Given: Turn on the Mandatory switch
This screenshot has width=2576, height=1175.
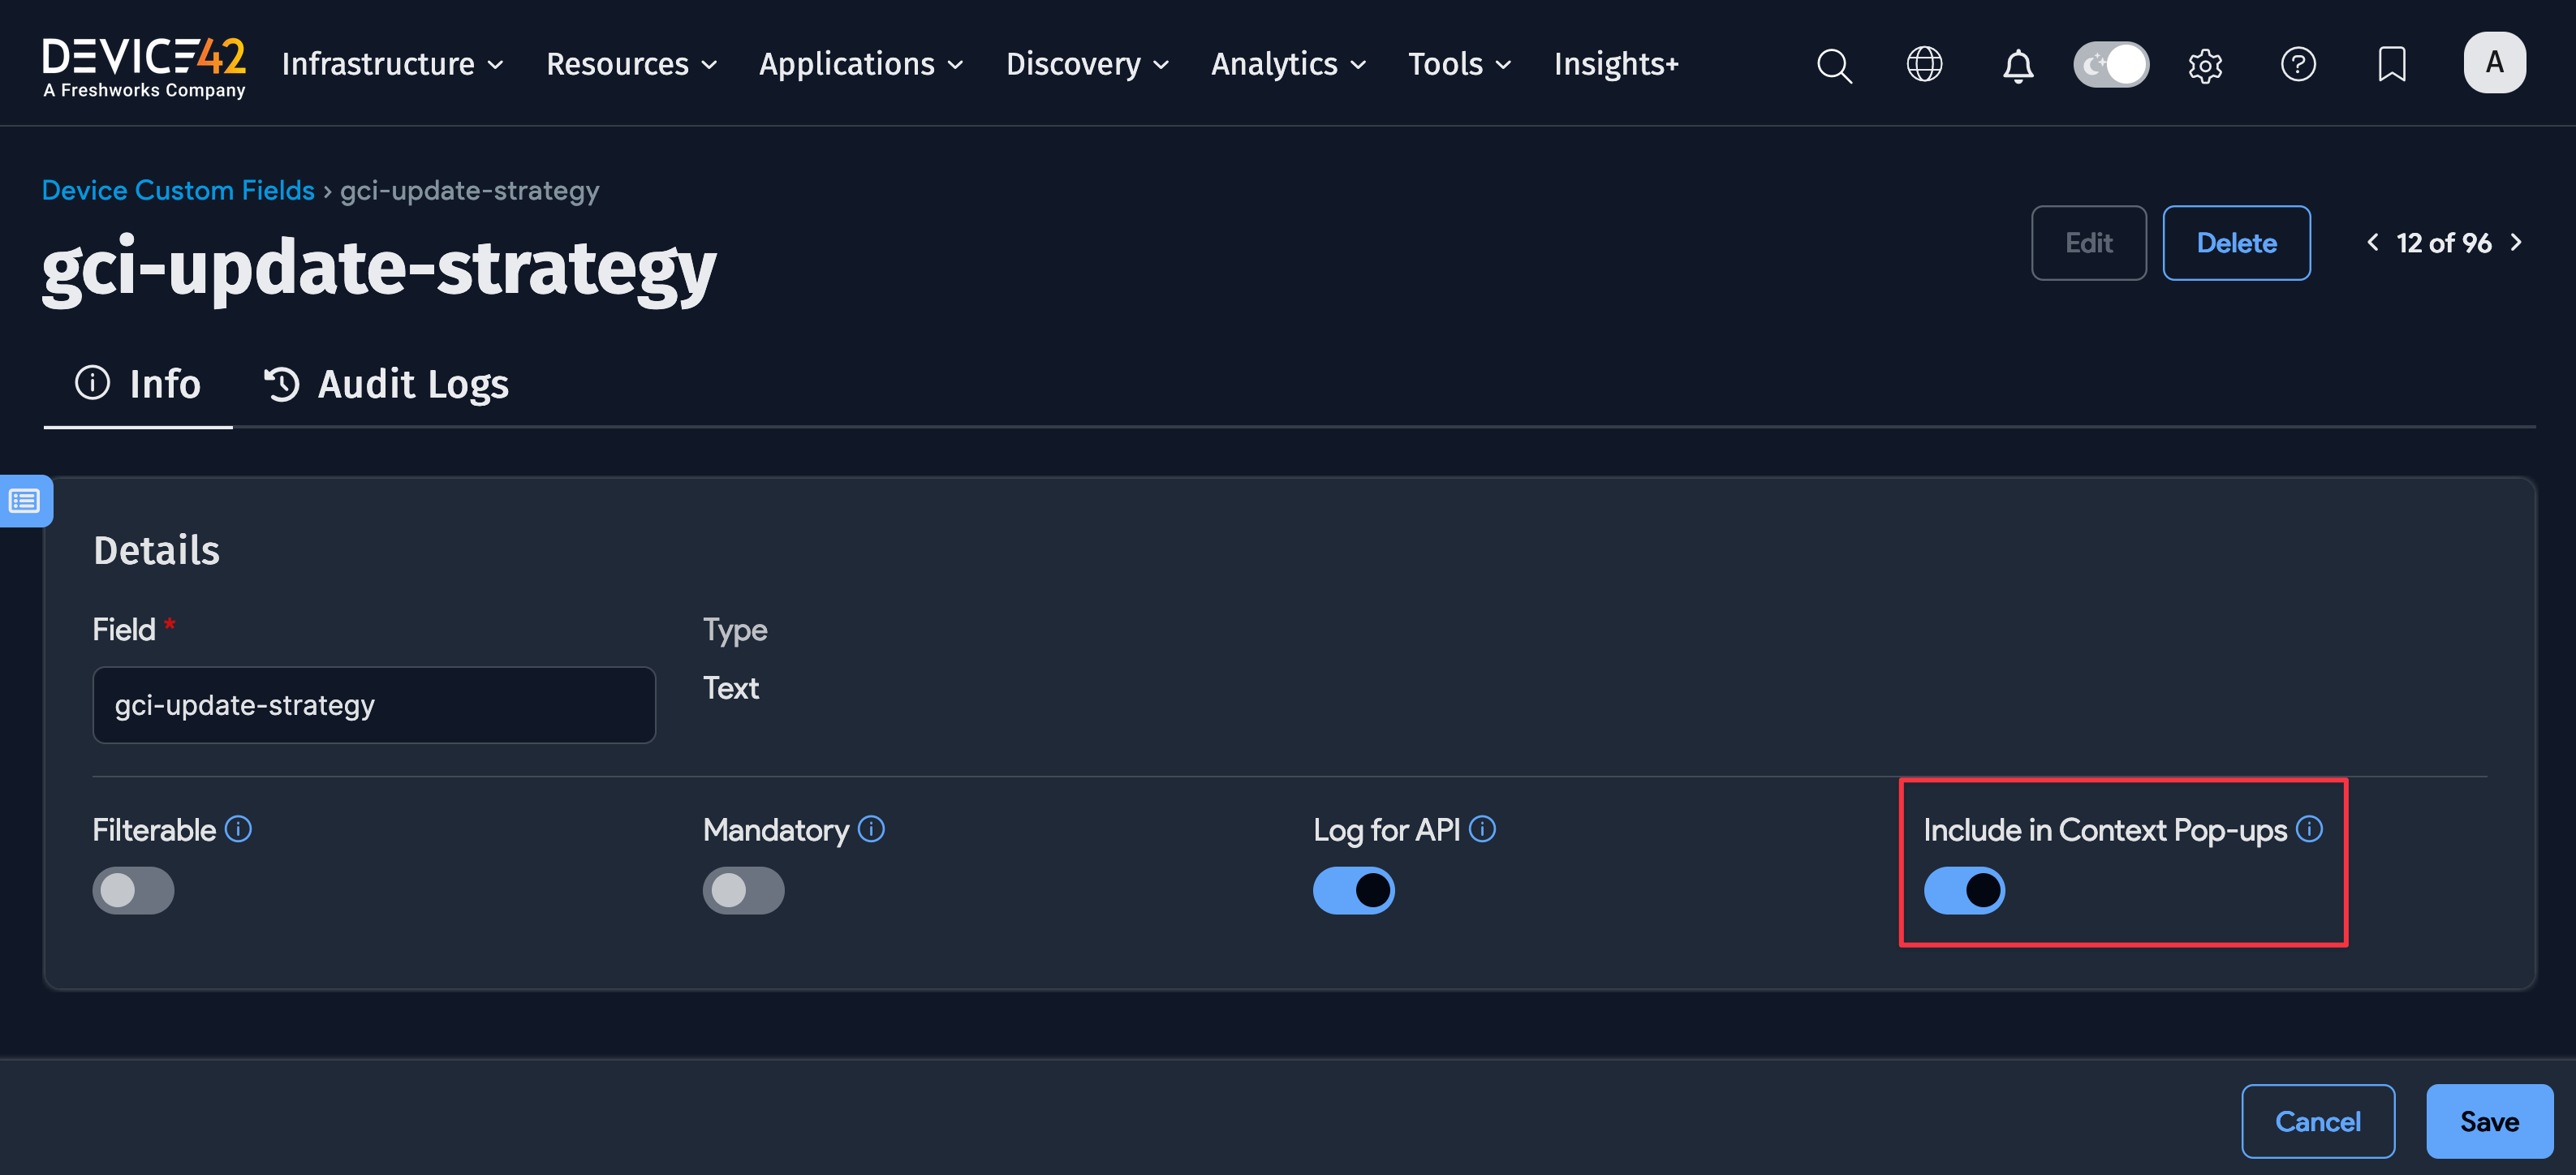Looking at the screenshot, I should coord(743,890).
